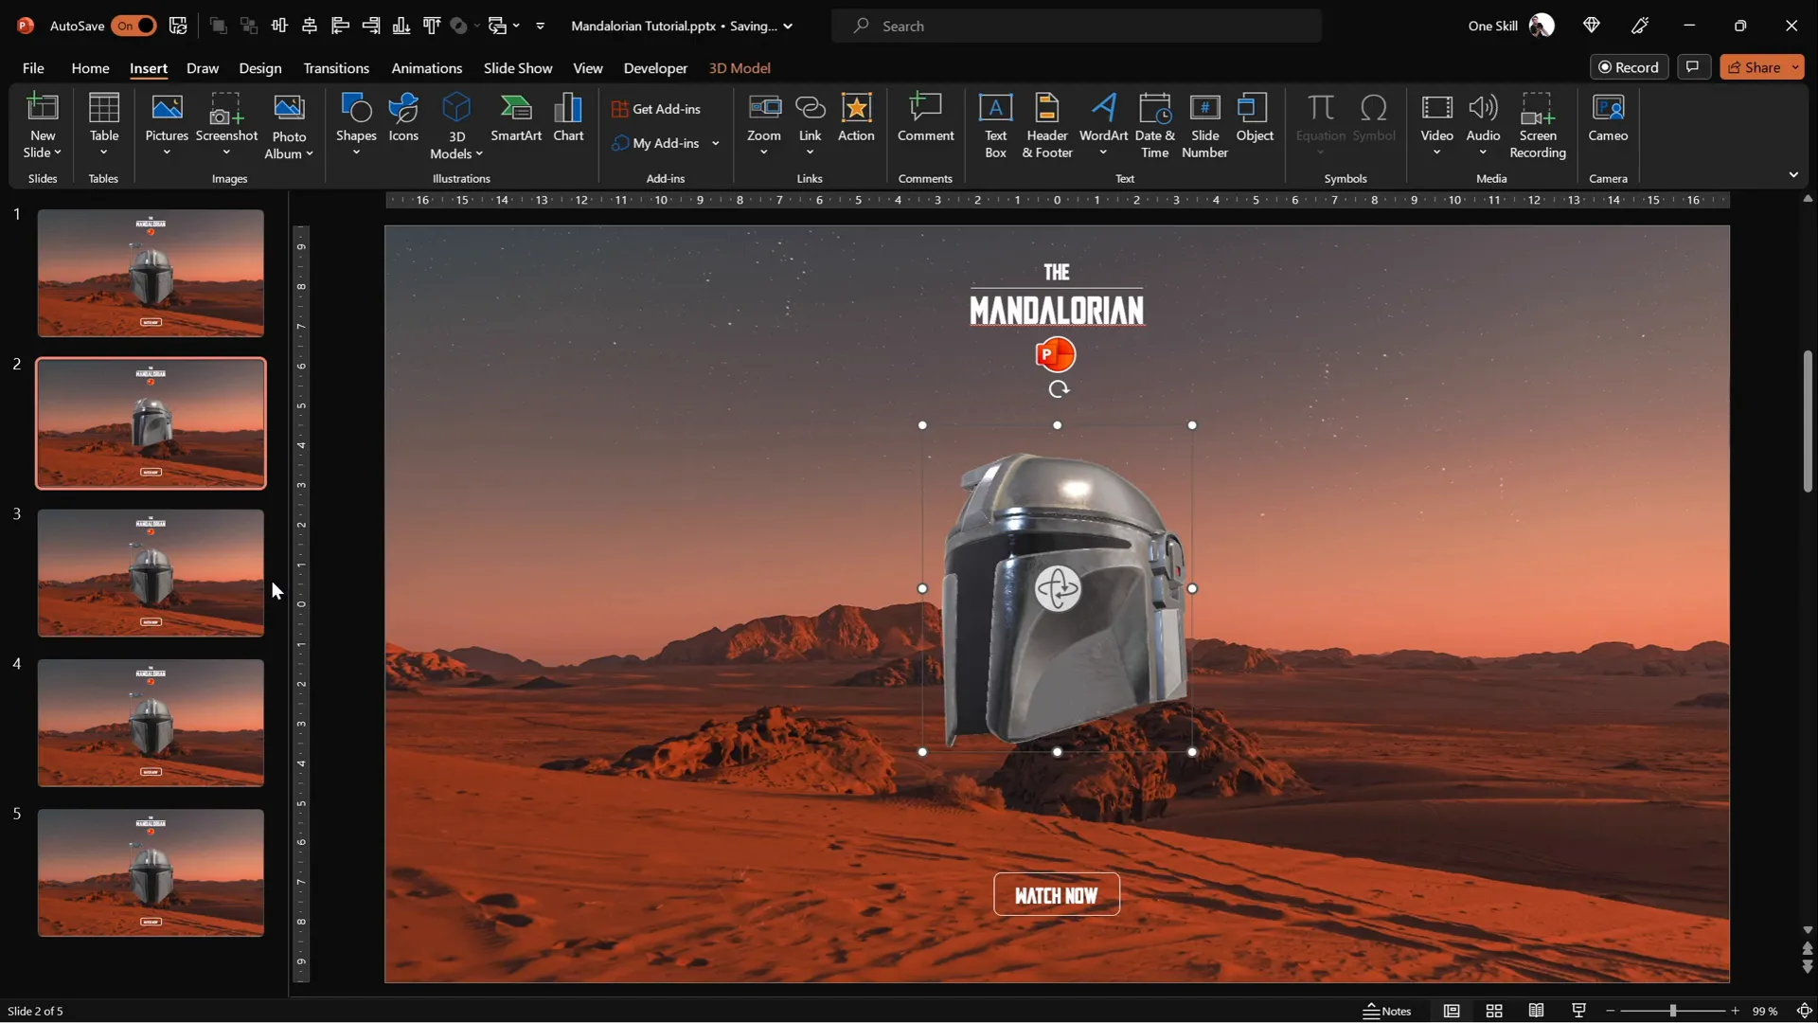The height and width of the screenshot is (1023, 1818).
Task: Open Header & Footer dialog
Action: coord(1047,125)
